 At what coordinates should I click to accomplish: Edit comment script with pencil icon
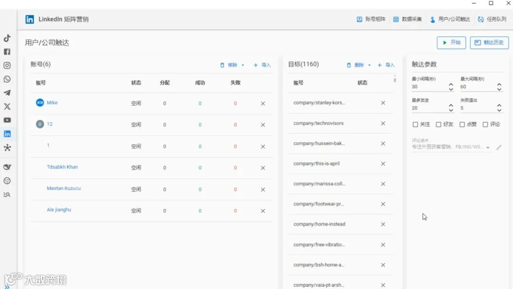click(x=499, y=147)
